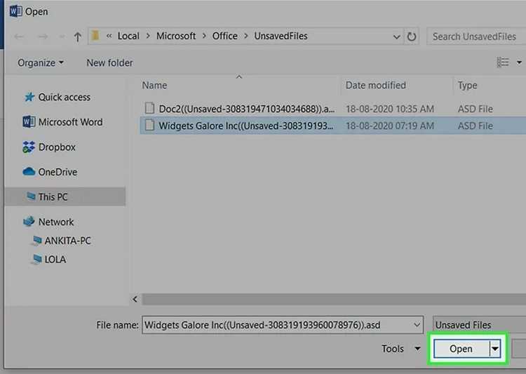Click the folder icon in address bar
This screenshot has width=526, height=374.
[95, 36]
